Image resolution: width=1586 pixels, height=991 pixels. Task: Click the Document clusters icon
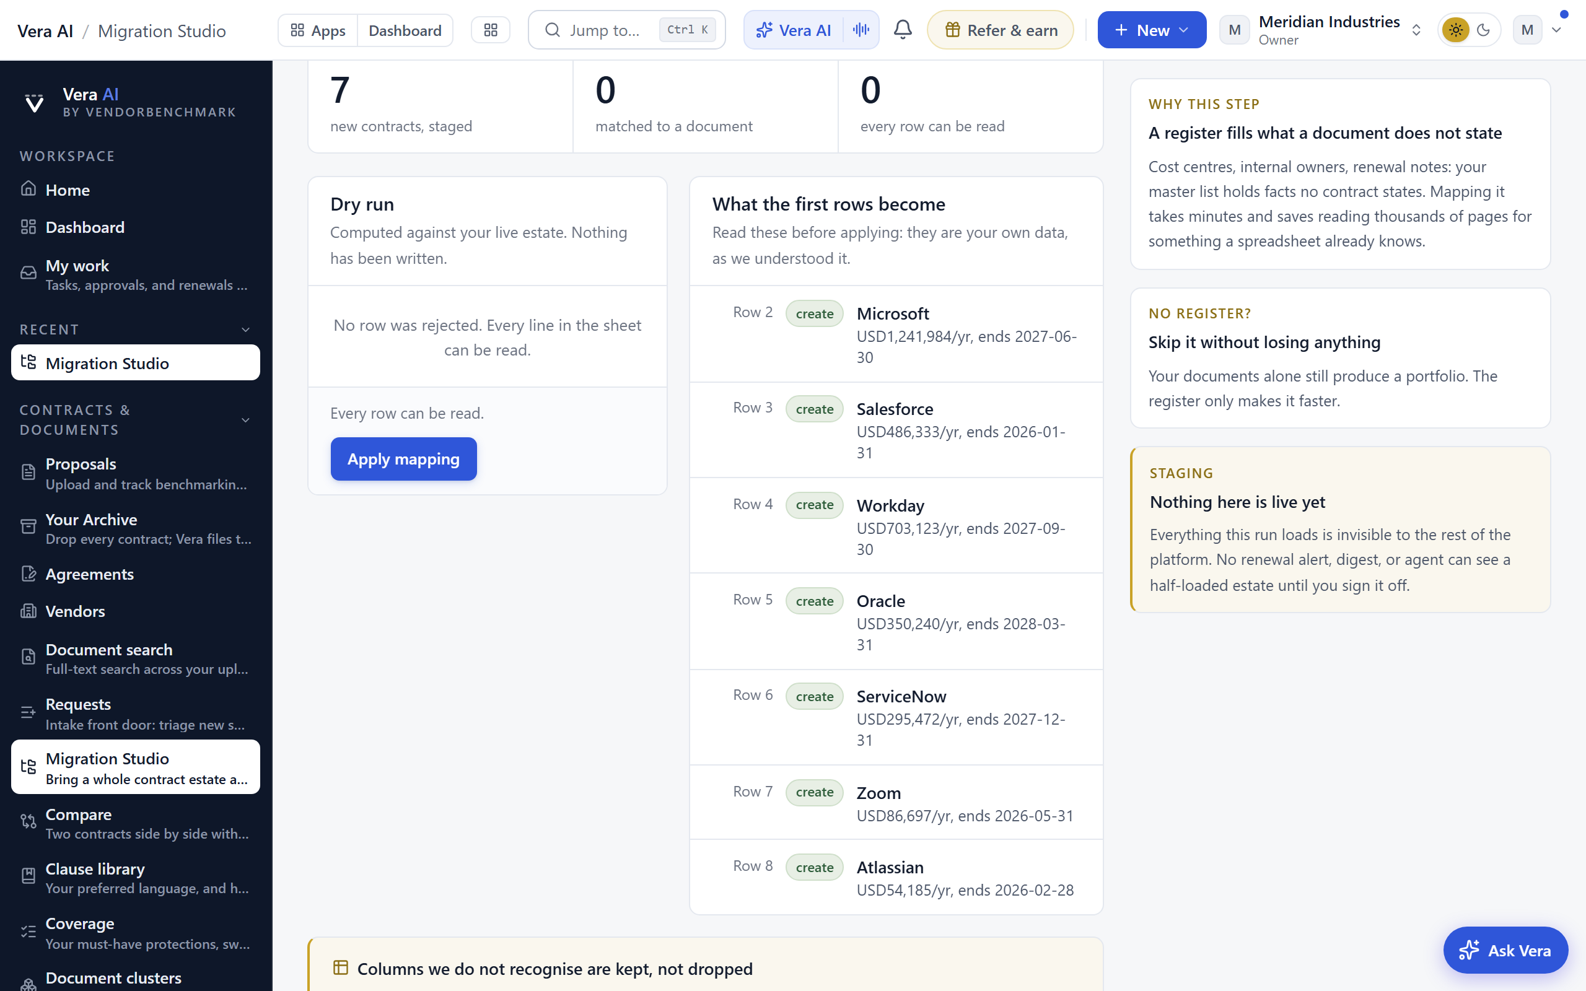[x=28, y=984]
